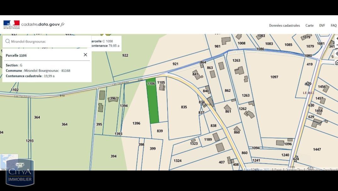Click the search magnifier icon
The width and height of the screenshot is (338, 191).
click(x=8, y=41)
